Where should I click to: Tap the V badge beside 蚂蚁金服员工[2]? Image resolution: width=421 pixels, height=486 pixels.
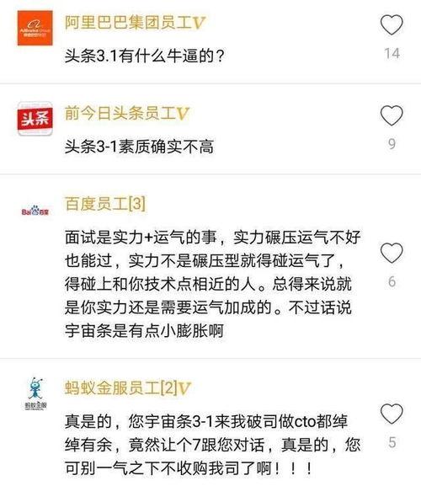coord(184,388)
